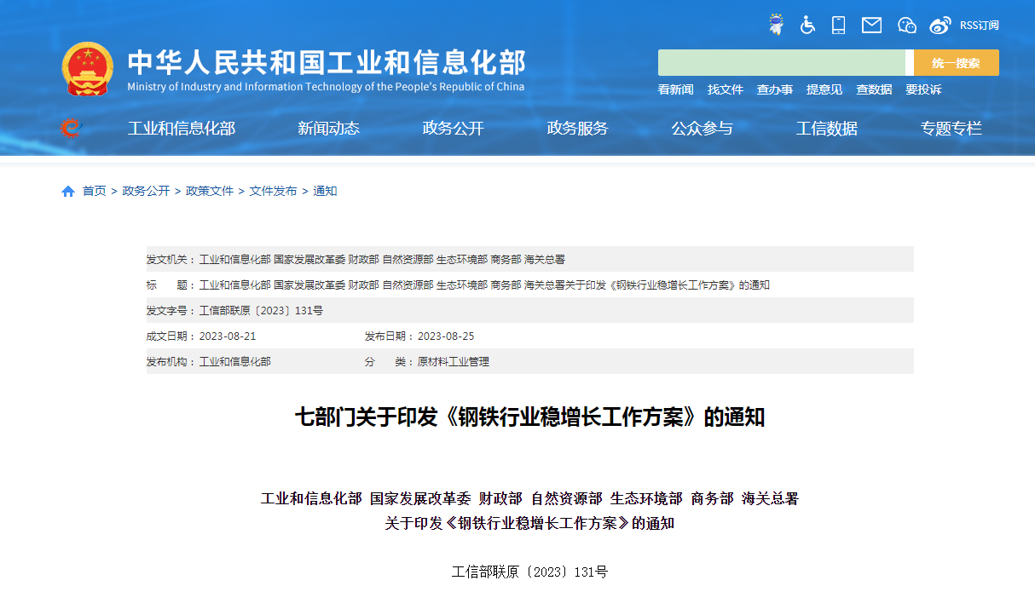Screen dimensions: 1035x592
Task: Go to 通知 in breadcrumb
Action: pos(325,191)
